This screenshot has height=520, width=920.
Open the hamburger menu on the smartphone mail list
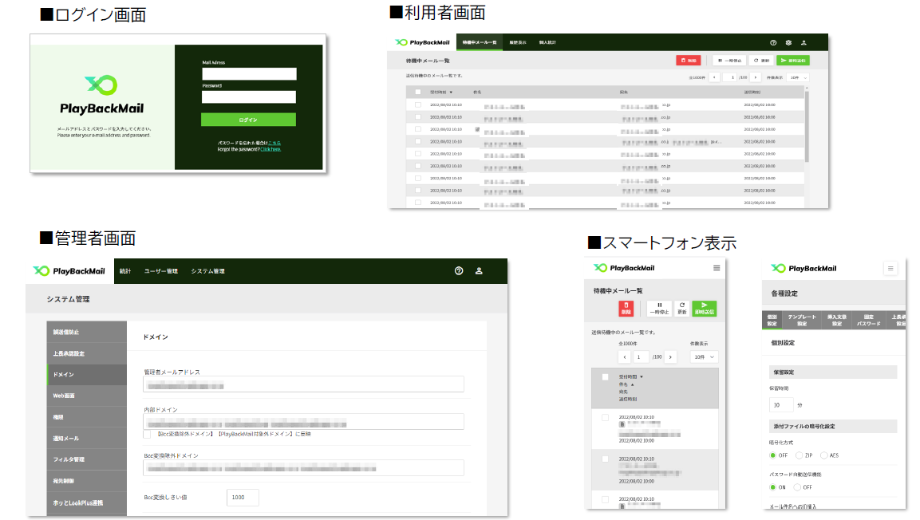coord(717,267)
